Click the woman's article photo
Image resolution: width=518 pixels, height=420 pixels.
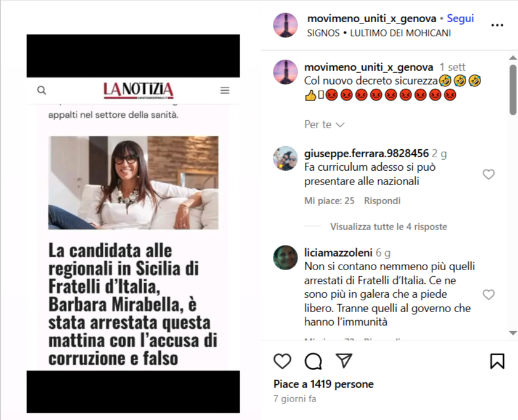133,183
